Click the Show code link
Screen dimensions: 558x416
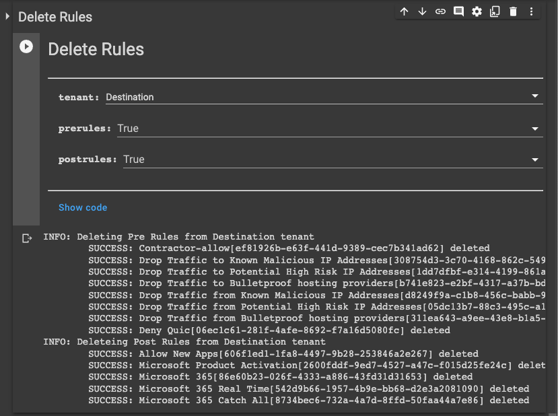point(83,207)
